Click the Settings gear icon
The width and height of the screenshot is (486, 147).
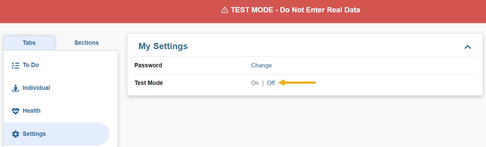15,134
